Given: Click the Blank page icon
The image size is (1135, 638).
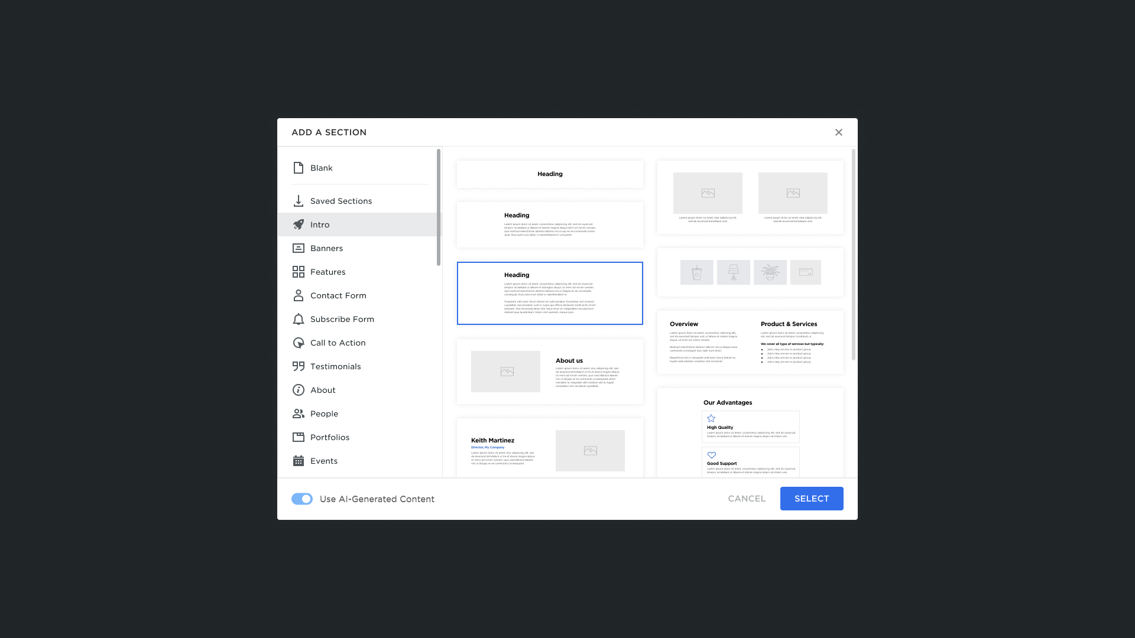Looking at the screenshot, I should [x=299, y=168].
